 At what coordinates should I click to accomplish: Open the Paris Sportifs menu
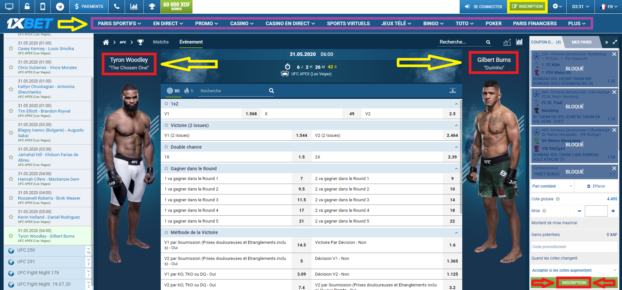click(x=119, y=24)
